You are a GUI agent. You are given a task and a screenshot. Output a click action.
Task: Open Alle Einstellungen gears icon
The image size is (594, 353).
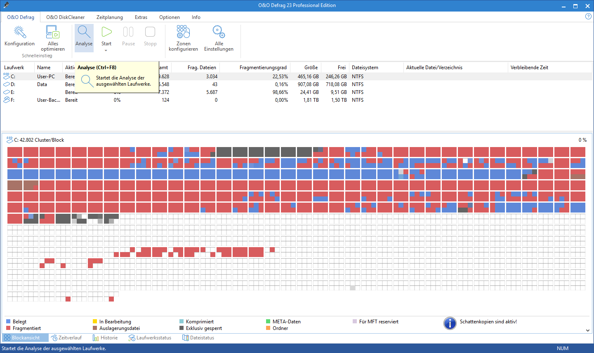[219, 32]
